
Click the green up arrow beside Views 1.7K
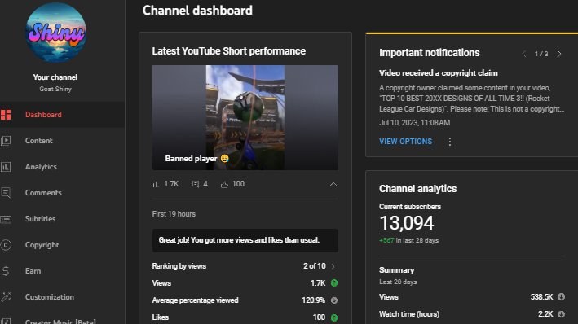tap(334, 283)
